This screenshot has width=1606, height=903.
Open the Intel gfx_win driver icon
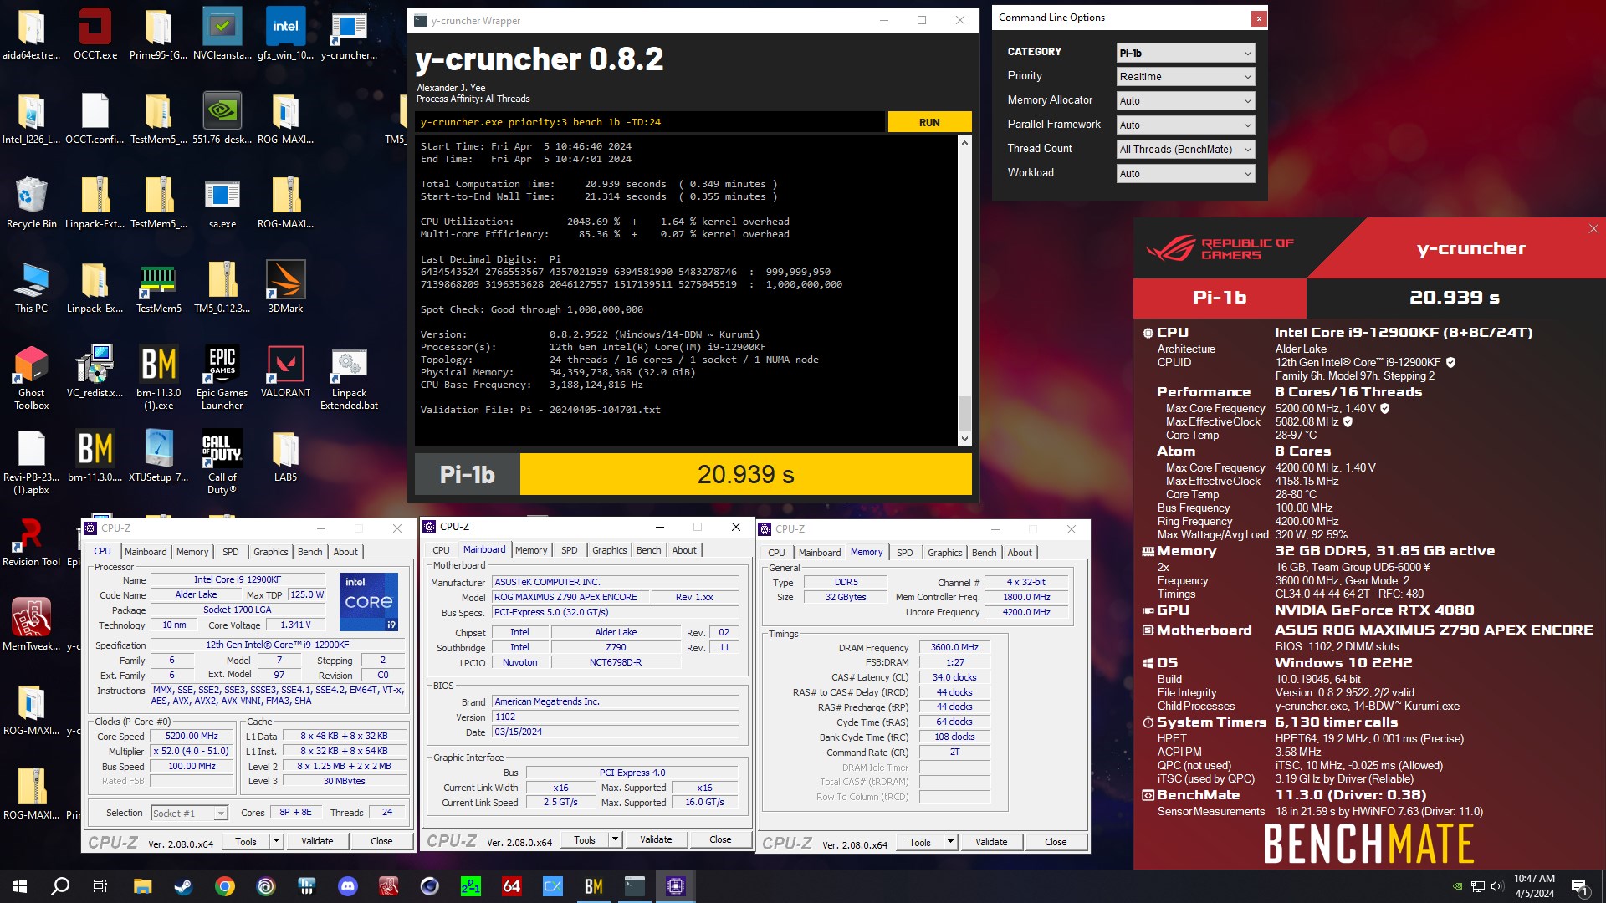pyautogui.click(x=285, y=34)
